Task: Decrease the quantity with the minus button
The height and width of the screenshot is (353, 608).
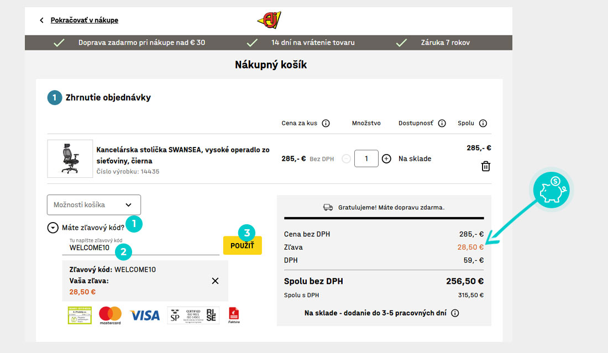Action: (346, 159)
